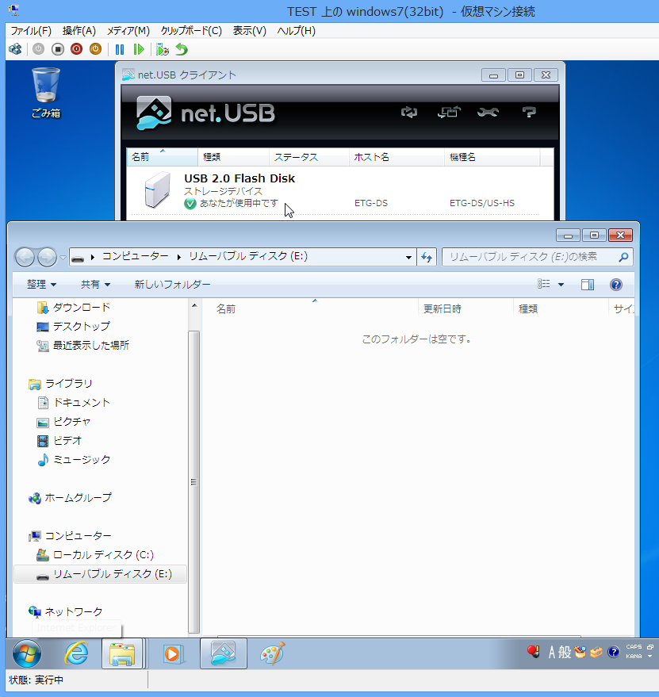This screenshot has width=659, height=697.
Task: Click red notification tray icon
Action: click(533, 652)
